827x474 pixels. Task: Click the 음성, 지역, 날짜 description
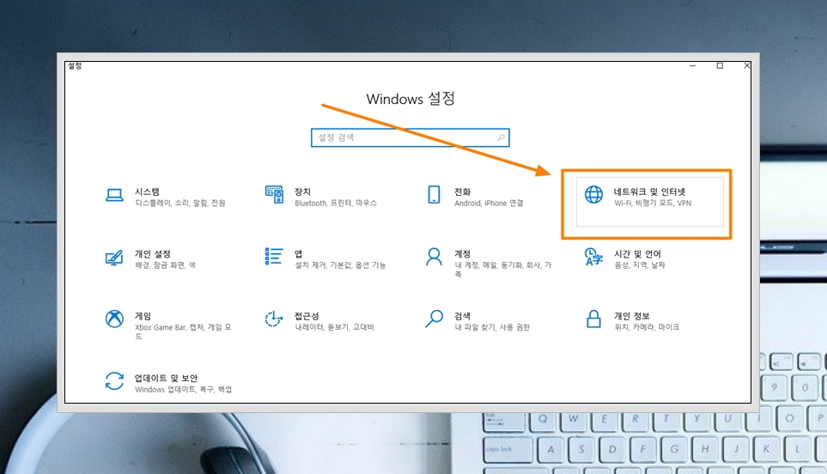[x=640, y=265]
